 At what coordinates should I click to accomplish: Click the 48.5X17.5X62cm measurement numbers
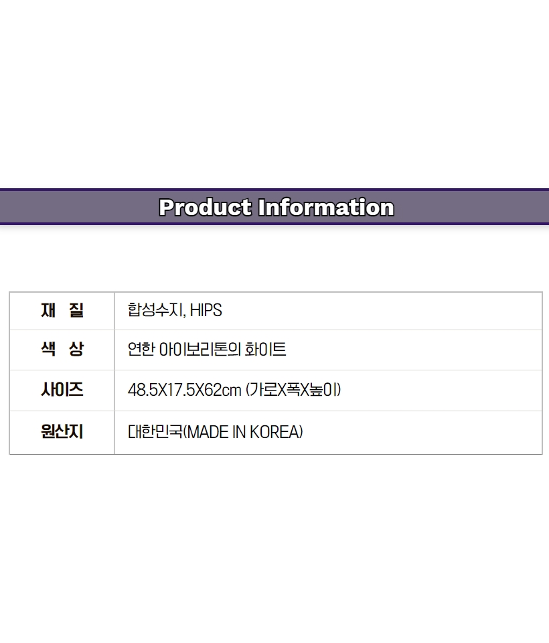point(185,390)
